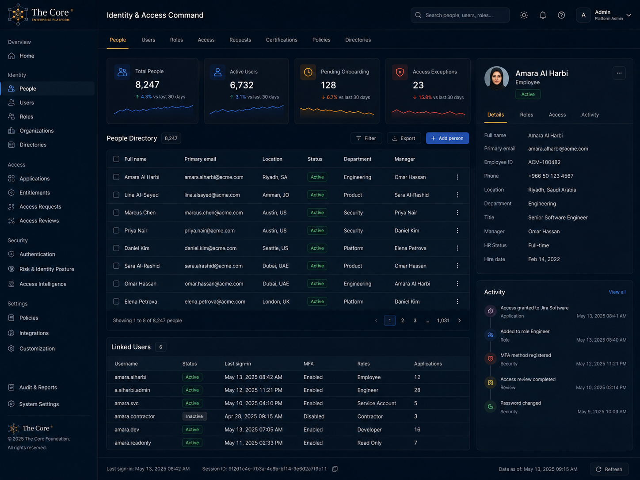The width and height of the screenshot is (640, 480).
Task: Click the Add person button
Action: 447,138
